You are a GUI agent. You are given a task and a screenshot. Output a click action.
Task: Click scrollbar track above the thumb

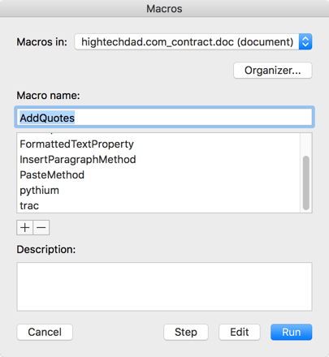306,144
